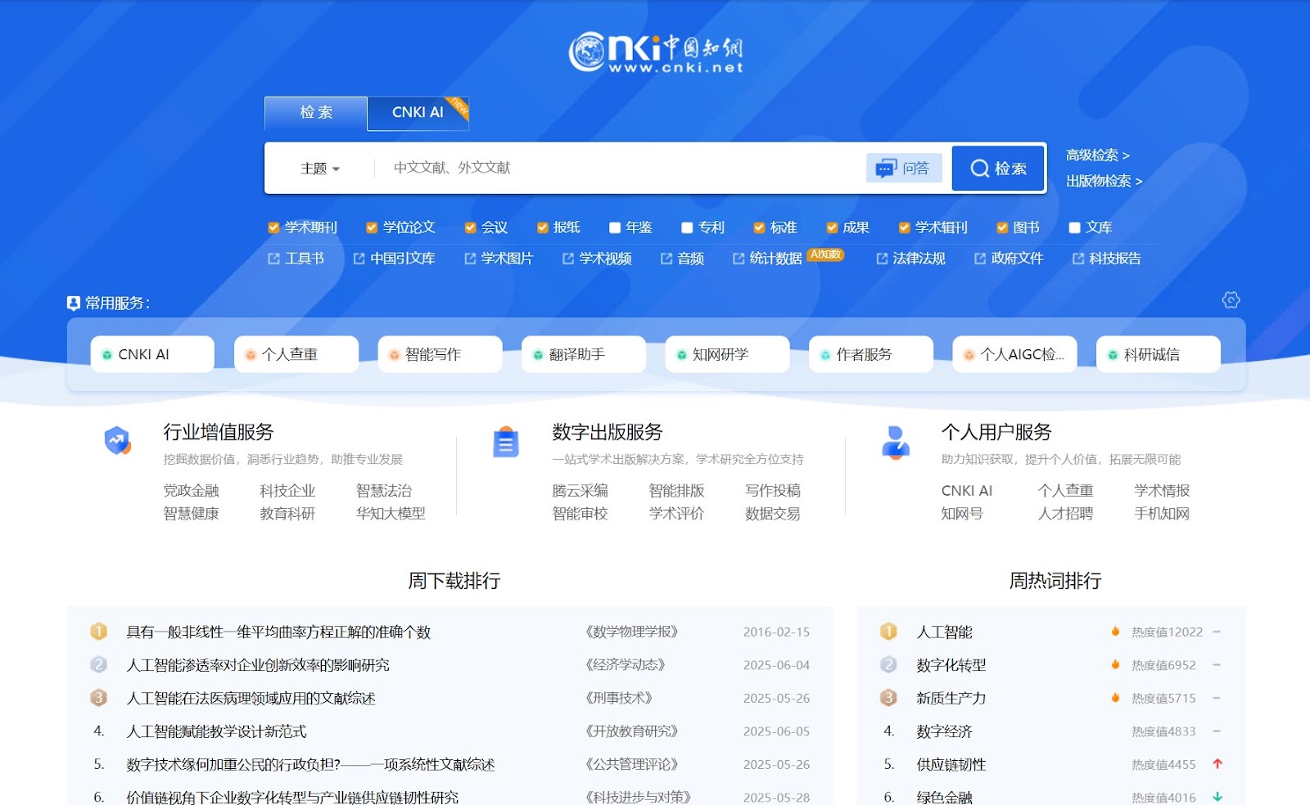The width and height of the screenshot is (1310, 805).
Task: Click the 个人用户服务 person icon
Action: coord(895,443)
